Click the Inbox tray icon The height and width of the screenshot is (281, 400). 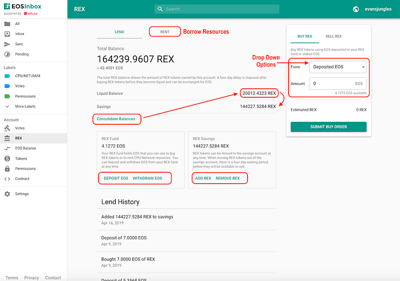point(7,34)
